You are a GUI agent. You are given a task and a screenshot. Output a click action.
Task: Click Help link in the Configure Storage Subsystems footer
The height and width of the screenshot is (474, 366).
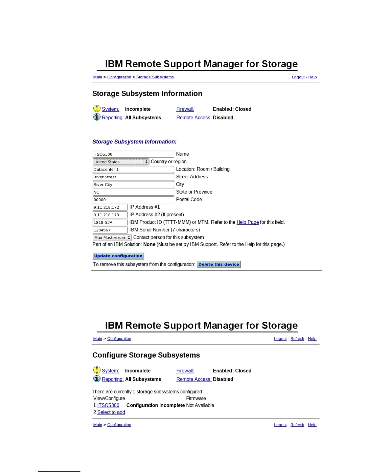(x=312, y=425)
